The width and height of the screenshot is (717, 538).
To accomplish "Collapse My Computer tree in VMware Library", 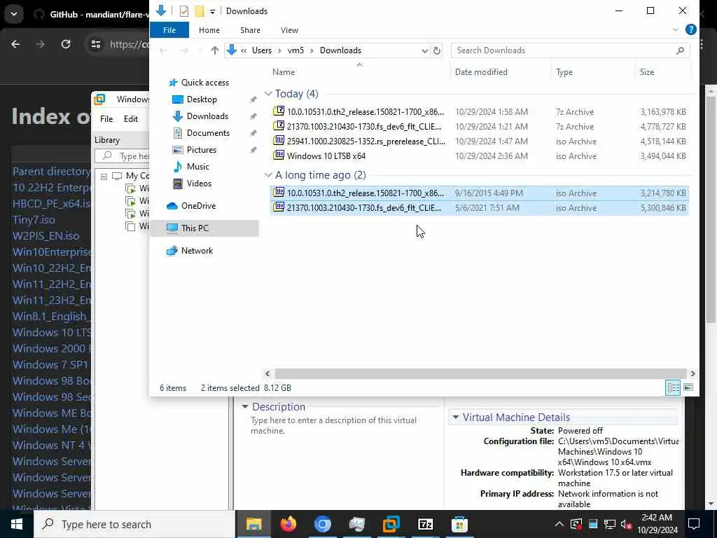I will [104, 176].
